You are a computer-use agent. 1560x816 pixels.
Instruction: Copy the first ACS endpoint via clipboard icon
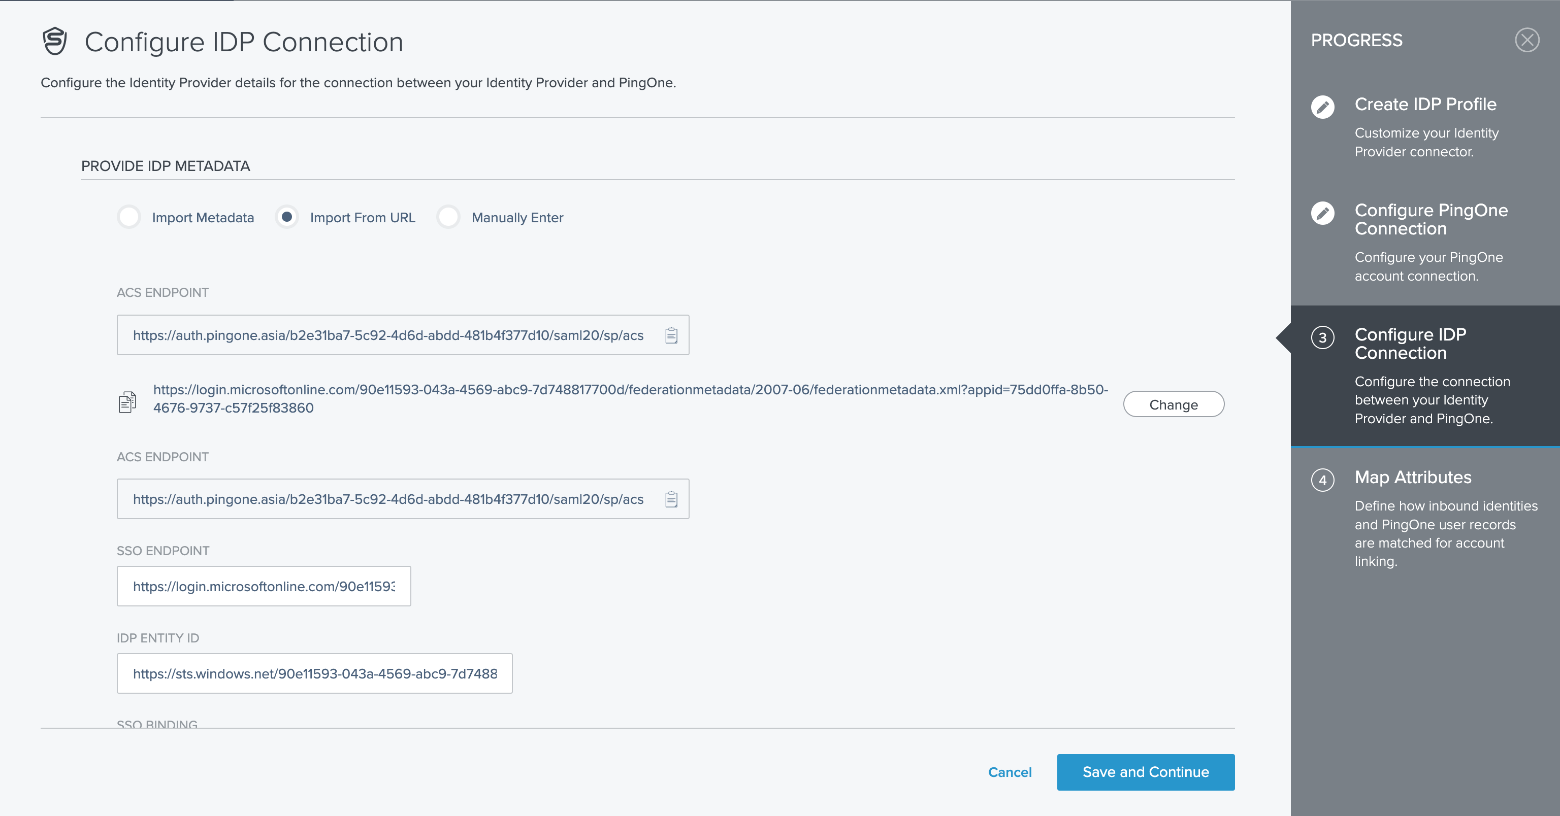[x=671, y=335]
